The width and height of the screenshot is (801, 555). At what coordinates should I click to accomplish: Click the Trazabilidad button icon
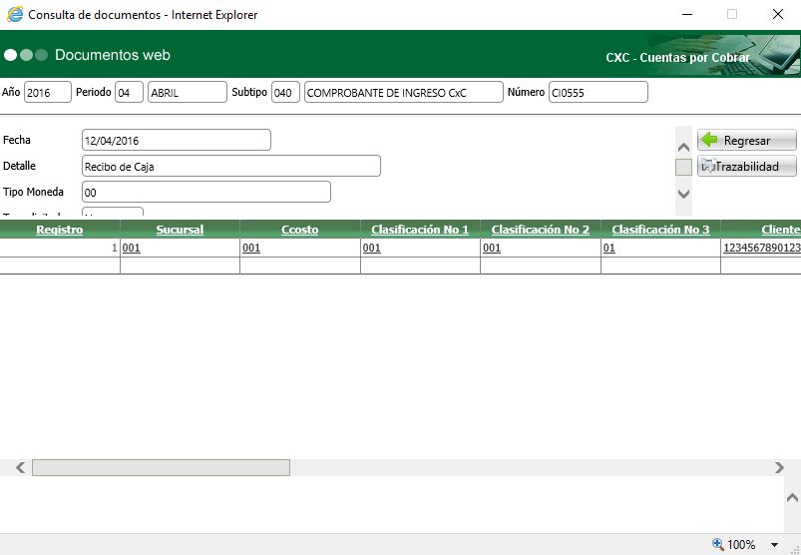[x=707, y=167]
